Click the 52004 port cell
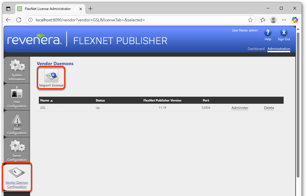The height and width of the screenshot is (196, 306). (206, 108)
